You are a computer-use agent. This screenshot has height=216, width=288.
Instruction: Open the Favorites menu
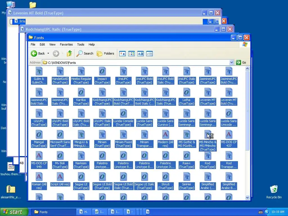click(x=66, y=44)
